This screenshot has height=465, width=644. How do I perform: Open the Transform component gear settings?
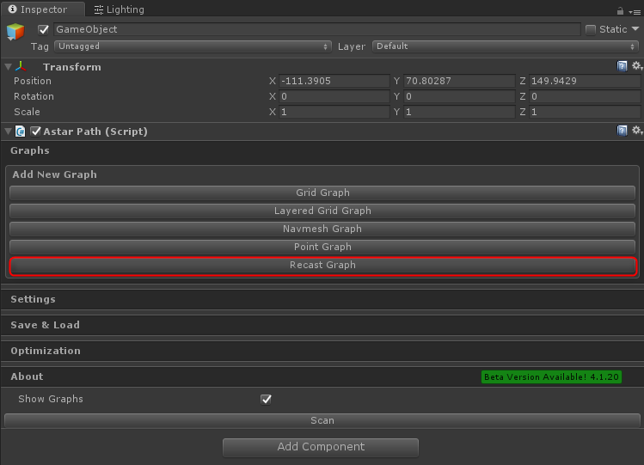(636, 66)
